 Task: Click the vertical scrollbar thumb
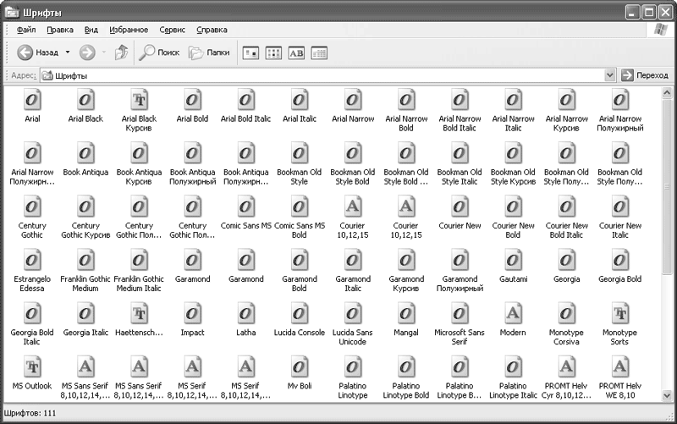click(x=667, y=186)
